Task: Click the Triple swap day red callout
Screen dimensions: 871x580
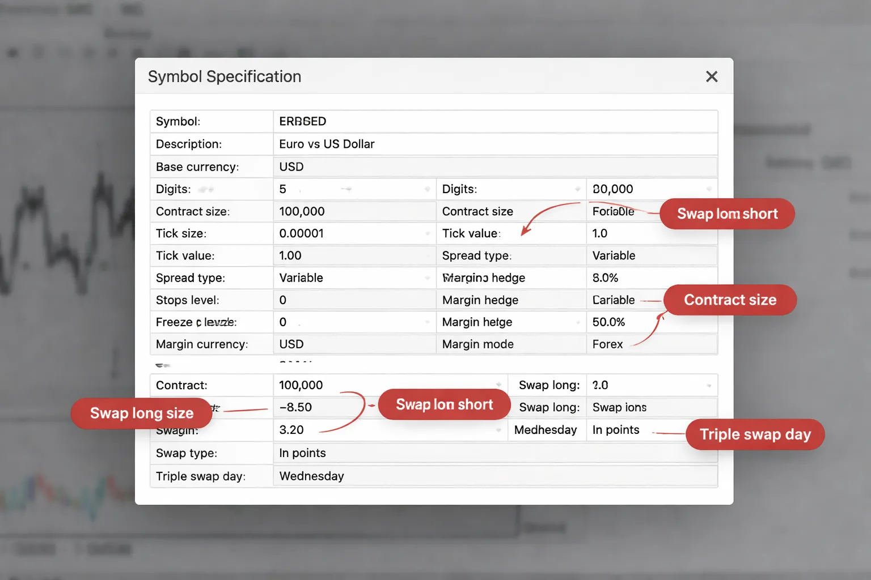Action: 755,434
